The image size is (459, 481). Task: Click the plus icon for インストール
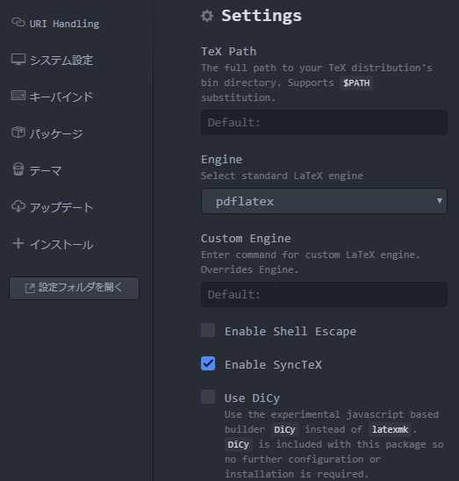click(18, 243)
